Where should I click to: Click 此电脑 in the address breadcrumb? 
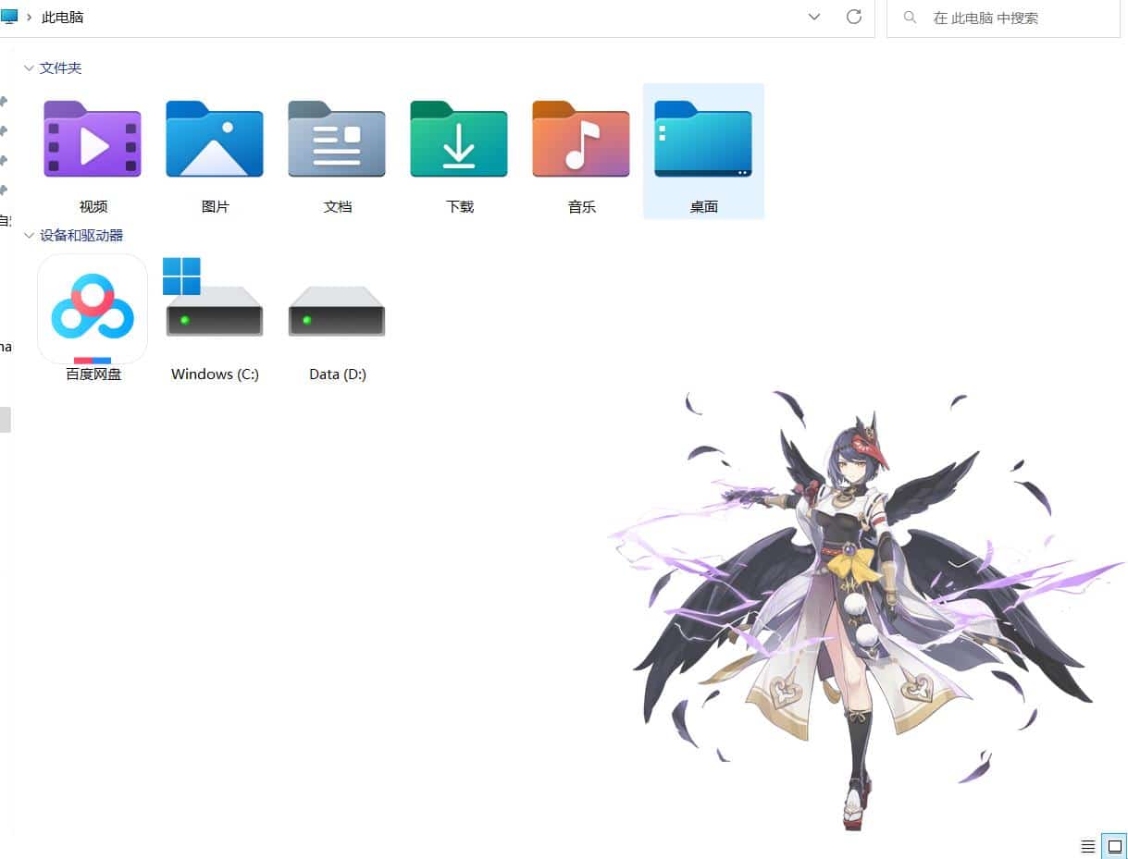[x=62, y=18]
